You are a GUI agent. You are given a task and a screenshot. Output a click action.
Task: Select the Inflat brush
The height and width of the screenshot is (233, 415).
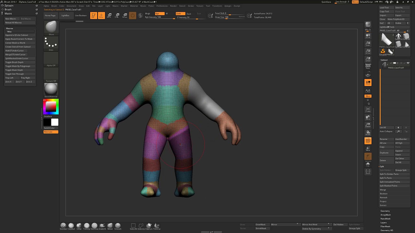(x=79, y=226)
